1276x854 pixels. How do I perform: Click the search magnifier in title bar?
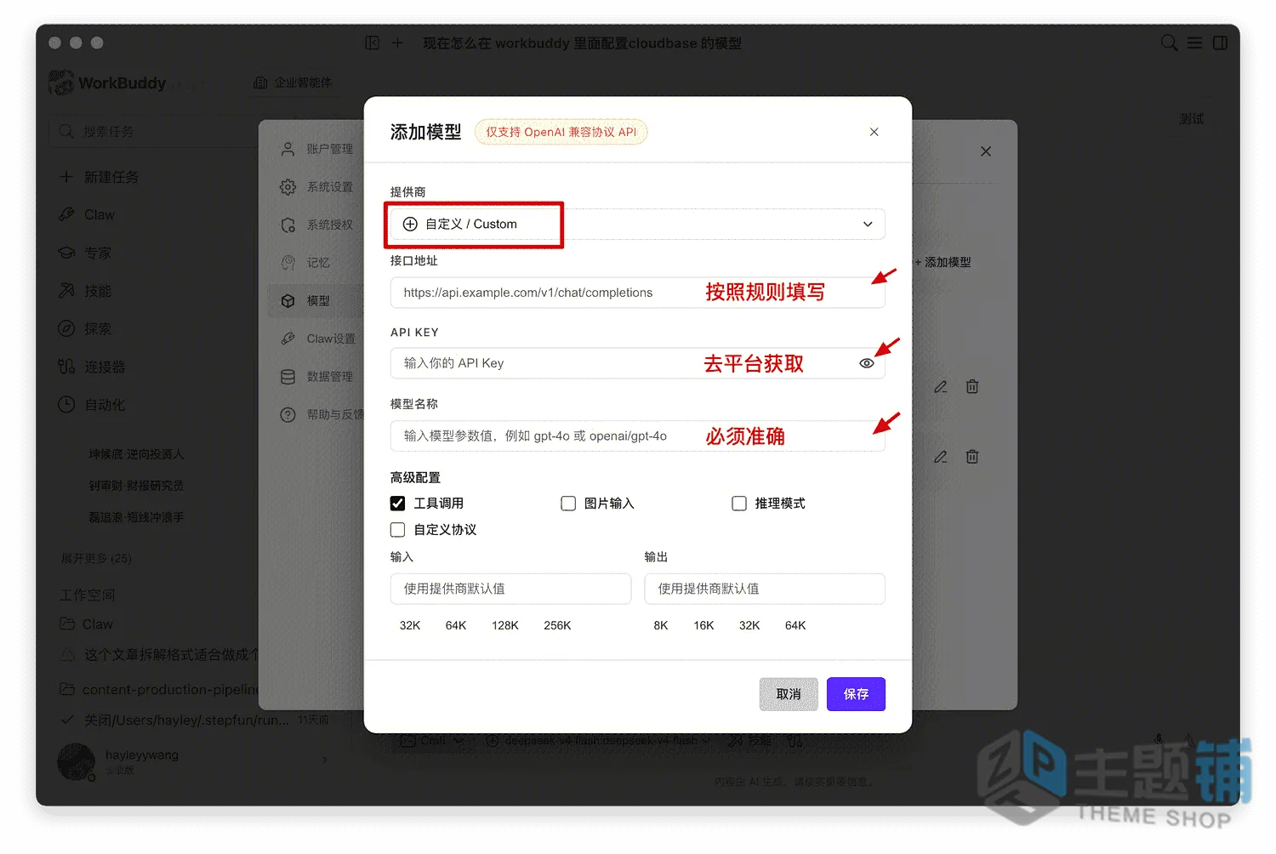1170,43
